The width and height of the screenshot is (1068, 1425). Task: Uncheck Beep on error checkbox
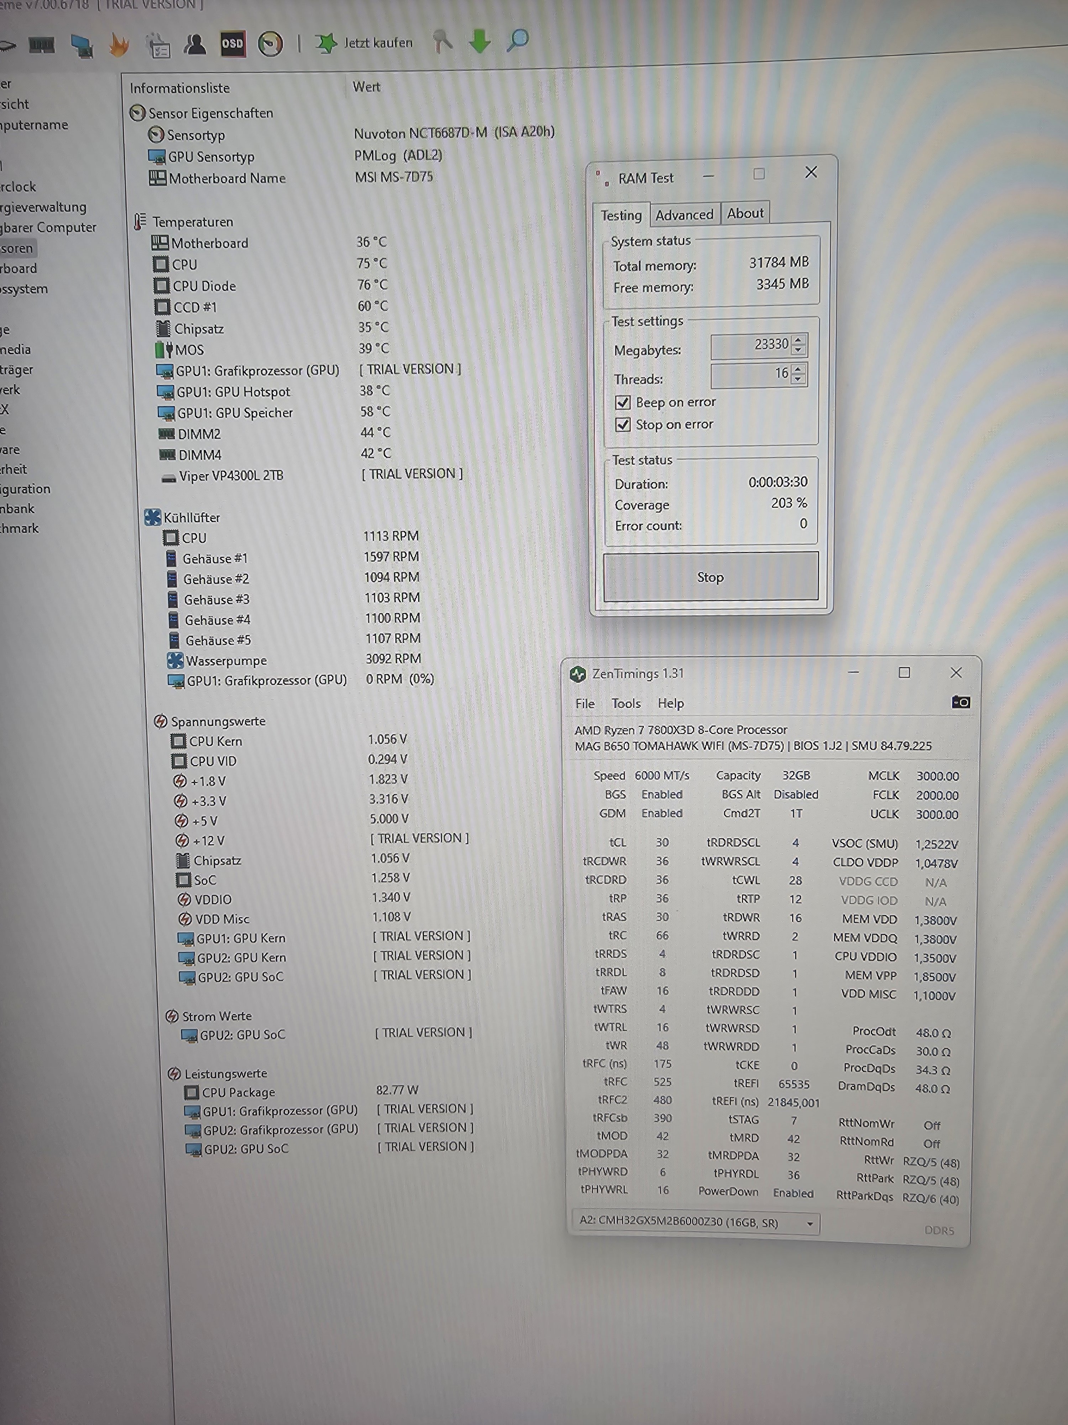point(623,403)
